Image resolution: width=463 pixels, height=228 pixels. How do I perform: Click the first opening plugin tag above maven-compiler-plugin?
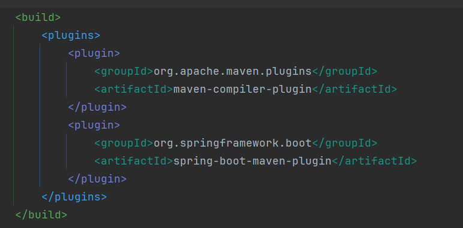pos(94,53)
